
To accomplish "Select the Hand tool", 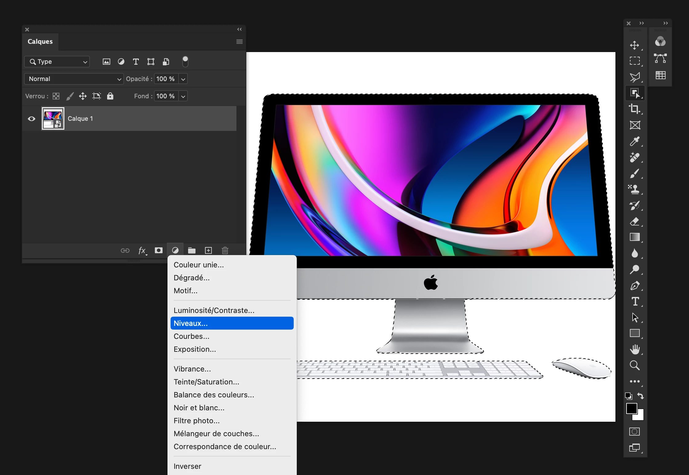I will point(635,349).
